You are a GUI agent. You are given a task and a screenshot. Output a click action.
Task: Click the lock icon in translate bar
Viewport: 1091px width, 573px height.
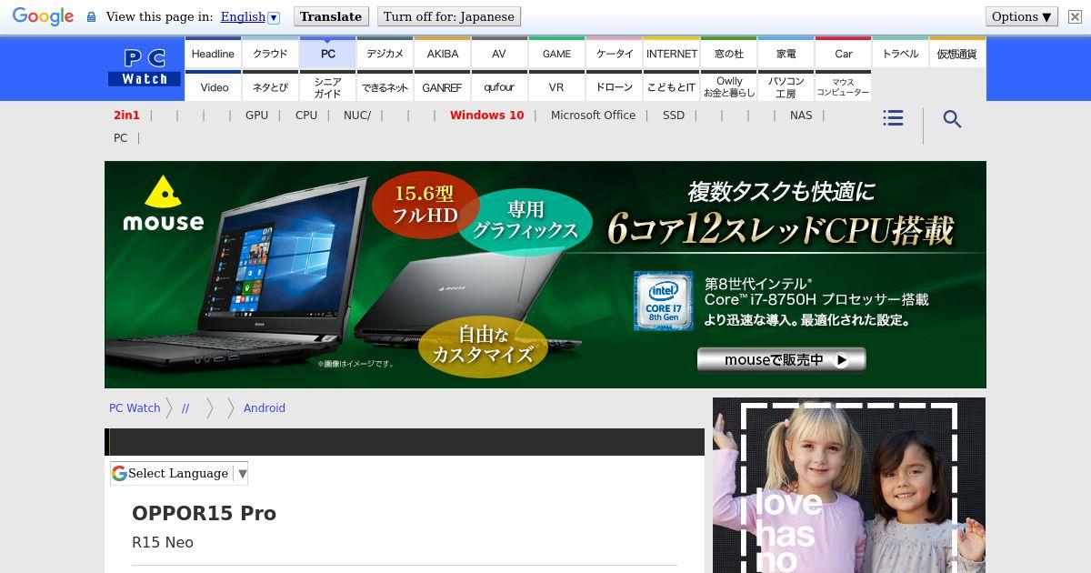[x=91, y=16]
